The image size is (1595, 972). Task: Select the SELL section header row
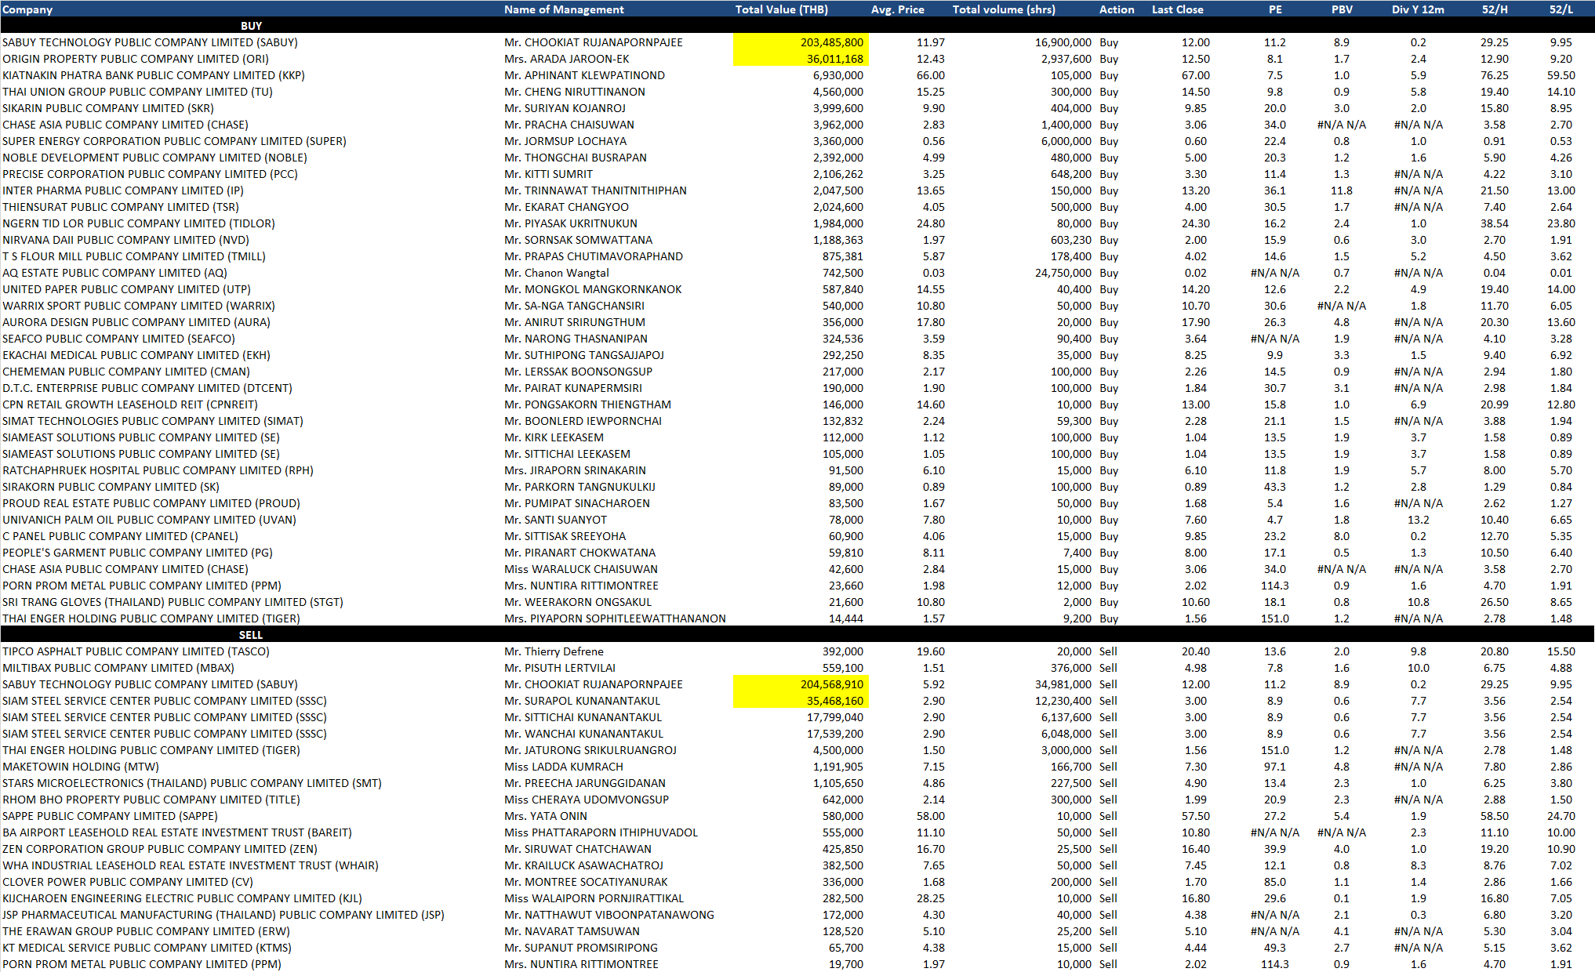797,635
